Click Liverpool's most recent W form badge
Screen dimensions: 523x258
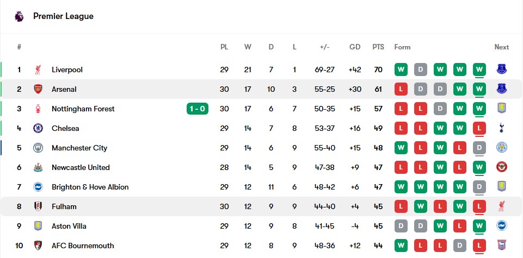click(x=479, y=70)
